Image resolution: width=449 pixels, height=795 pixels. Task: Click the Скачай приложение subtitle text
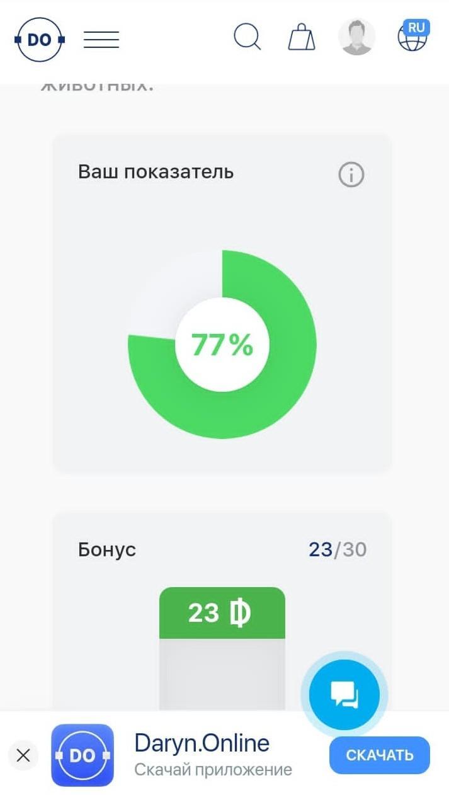pyautogui.click(x=213, y=769)
